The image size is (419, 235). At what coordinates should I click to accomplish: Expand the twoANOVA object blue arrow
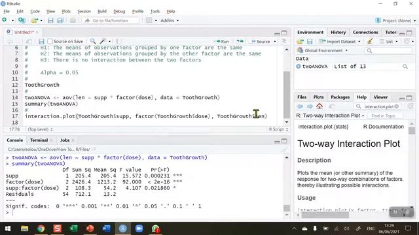pos(299,67)
